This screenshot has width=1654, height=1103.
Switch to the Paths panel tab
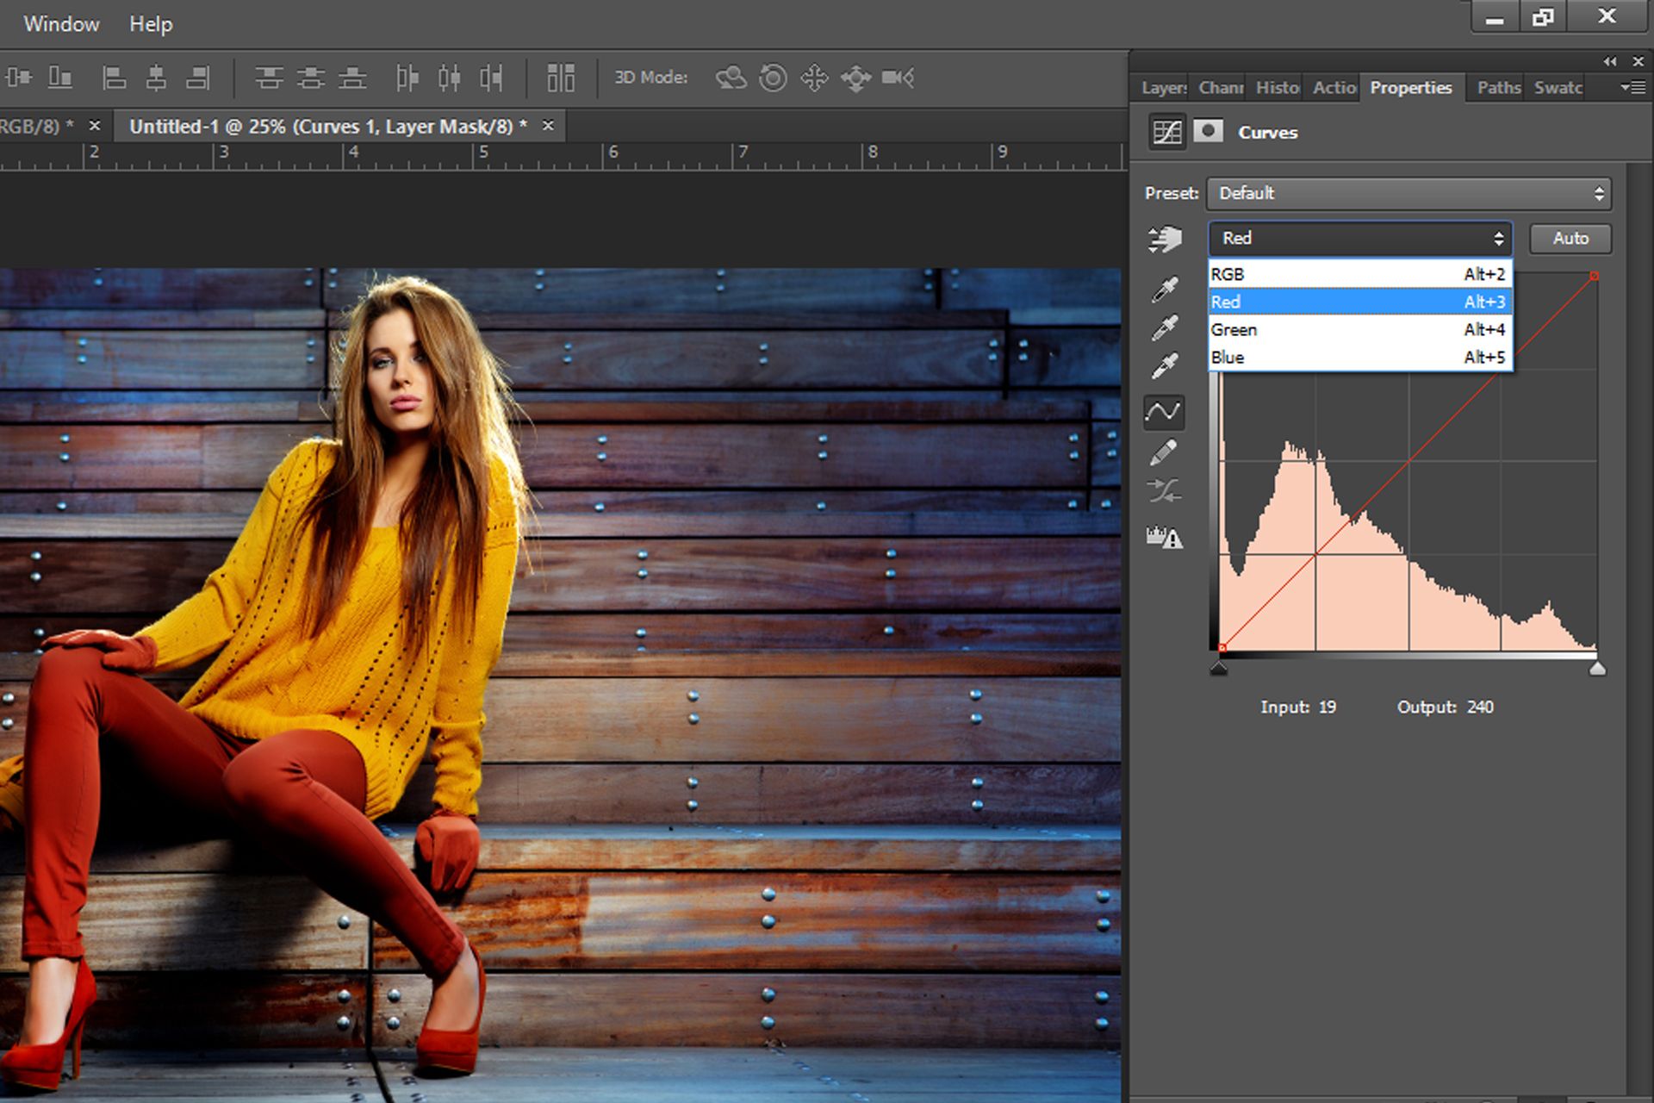point(1498,87)
